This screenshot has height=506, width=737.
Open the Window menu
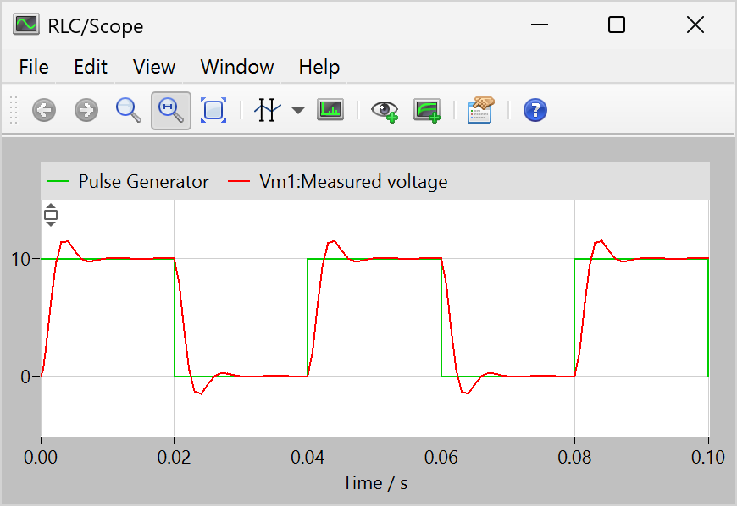tap(237, 67)
